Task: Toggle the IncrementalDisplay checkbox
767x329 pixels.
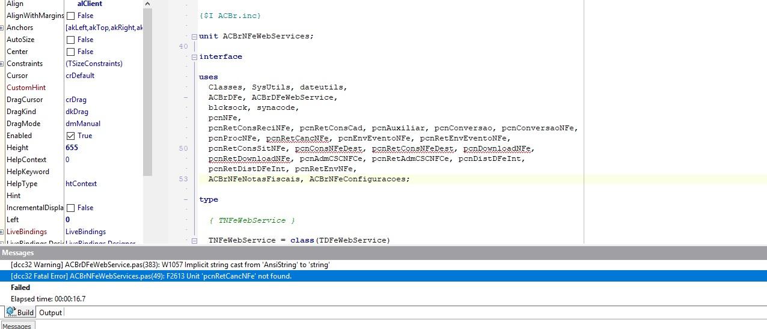Action: [70, 208]
